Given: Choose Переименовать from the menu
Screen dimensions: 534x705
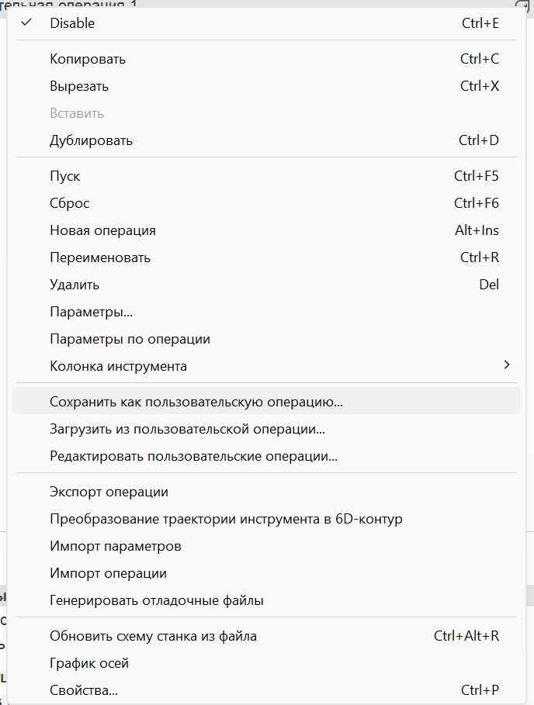Looking at the screenshot, I should 100,257.
